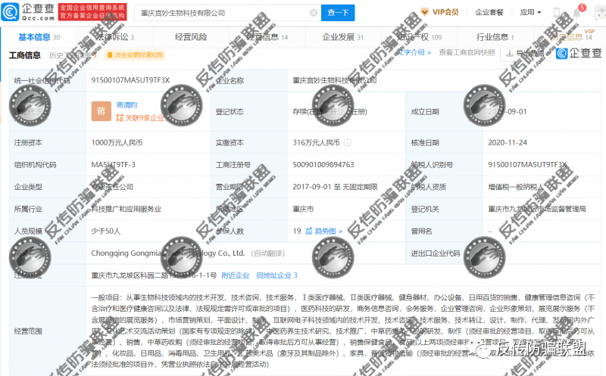Clear the search box with the X icon
Image resolution: width=606 pixels, height=376 pixels.
pos(312,13)
